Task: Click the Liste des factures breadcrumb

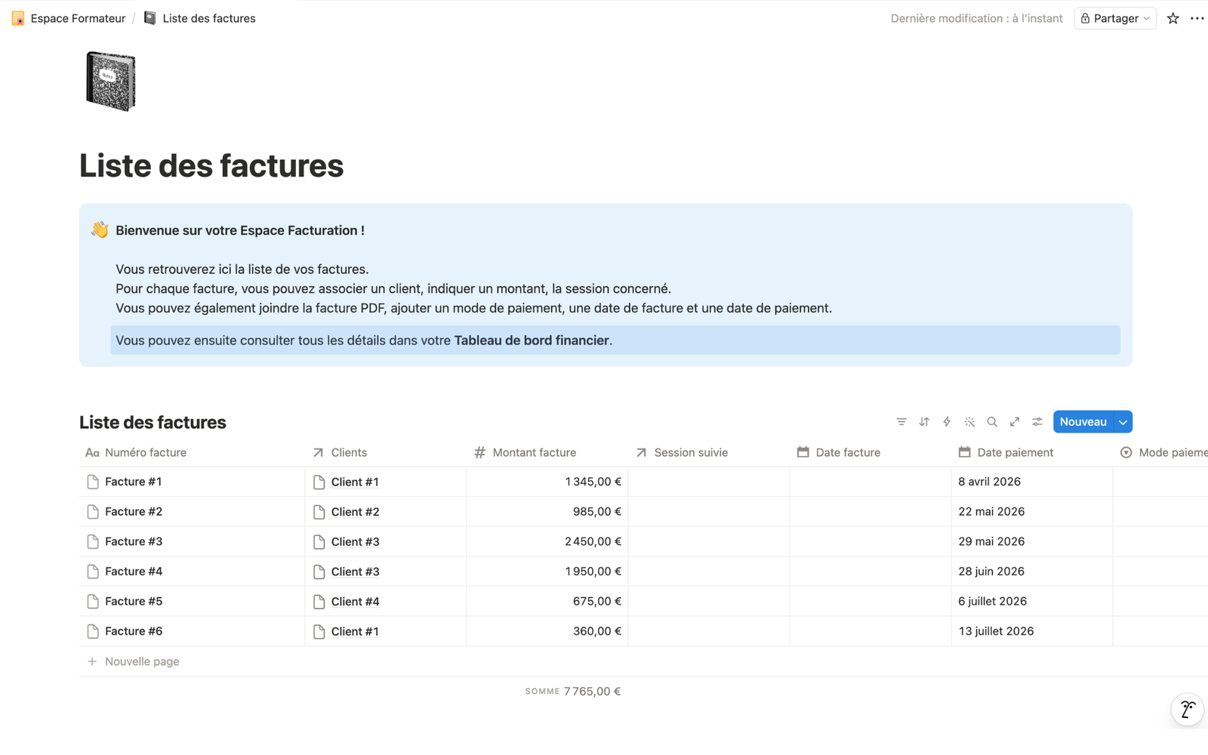Action: pyautogui.click(x=208, y=19)
